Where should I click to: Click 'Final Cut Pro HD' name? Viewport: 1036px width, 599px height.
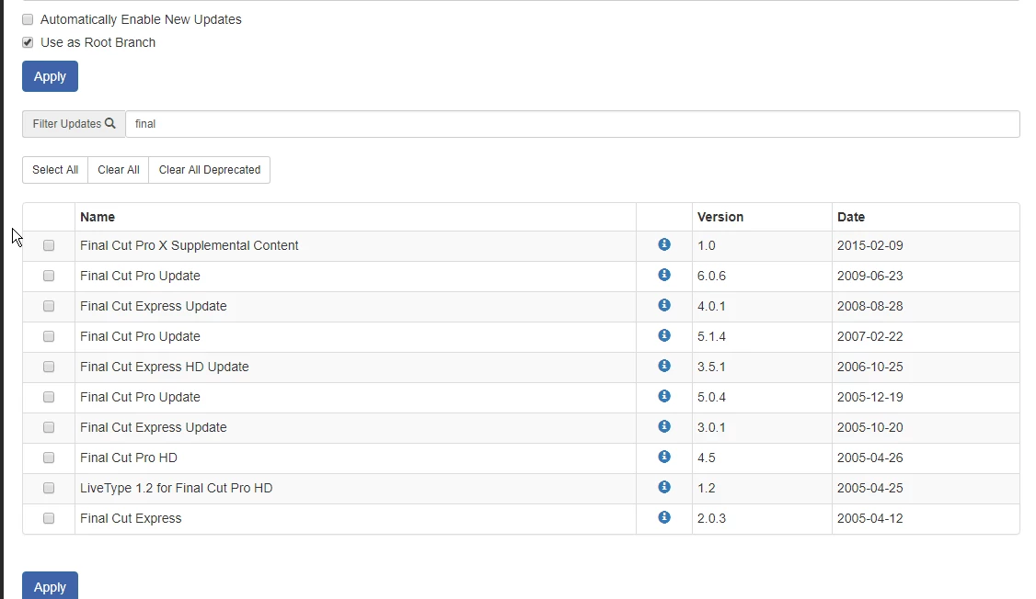129,458
